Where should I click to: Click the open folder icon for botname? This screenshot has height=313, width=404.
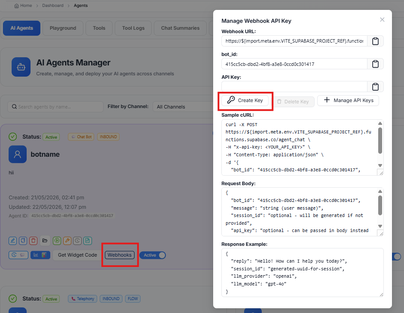pyautogui.click(x=45, y=241)
